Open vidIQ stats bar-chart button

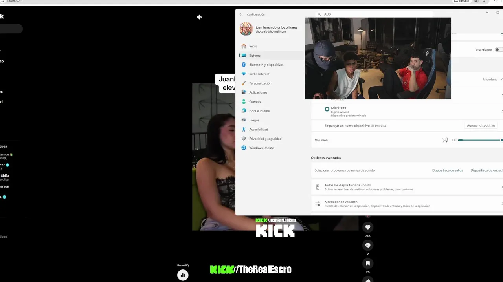click(x=183, y=275)
